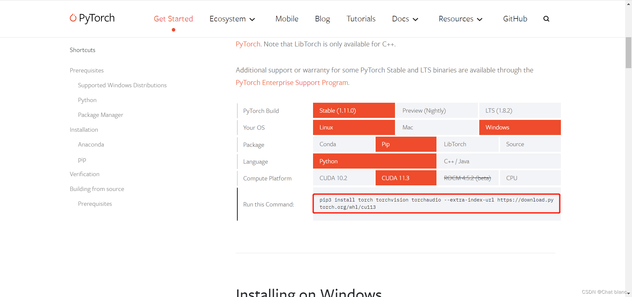Click the pip3 install command text
This screenshot has height=297, width=632.
click(436, 203)
